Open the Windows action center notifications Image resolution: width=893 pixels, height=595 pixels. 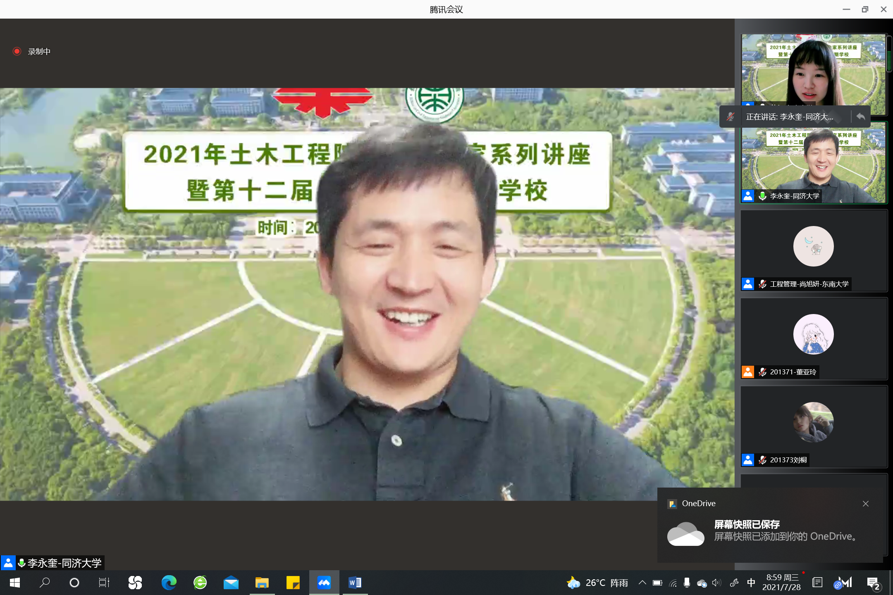873,583
